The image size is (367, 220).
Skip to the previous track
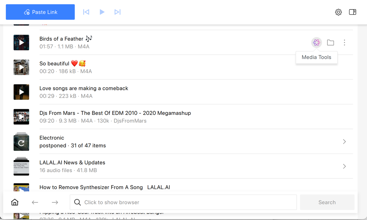coord(86,12)
